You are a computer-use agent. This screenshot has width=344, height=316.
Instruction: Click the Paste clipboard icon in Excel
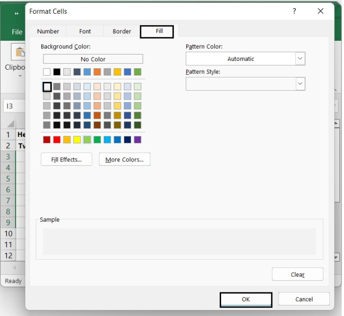coord(20,52)
